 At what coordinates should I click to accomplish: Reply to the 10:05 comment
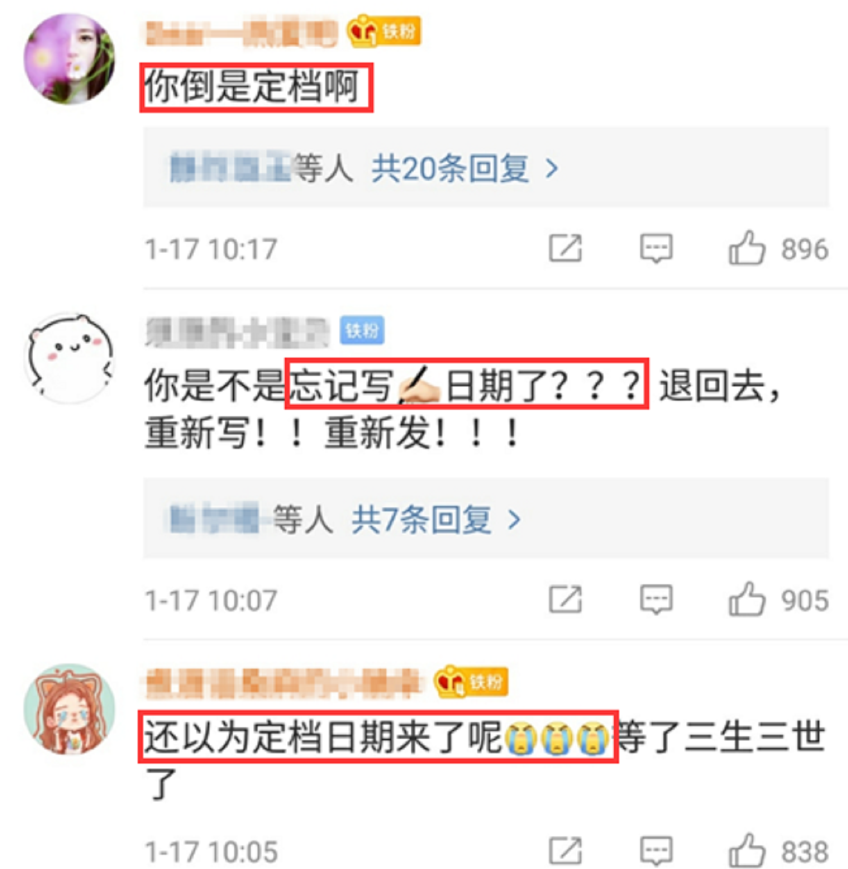pos(656,851)
